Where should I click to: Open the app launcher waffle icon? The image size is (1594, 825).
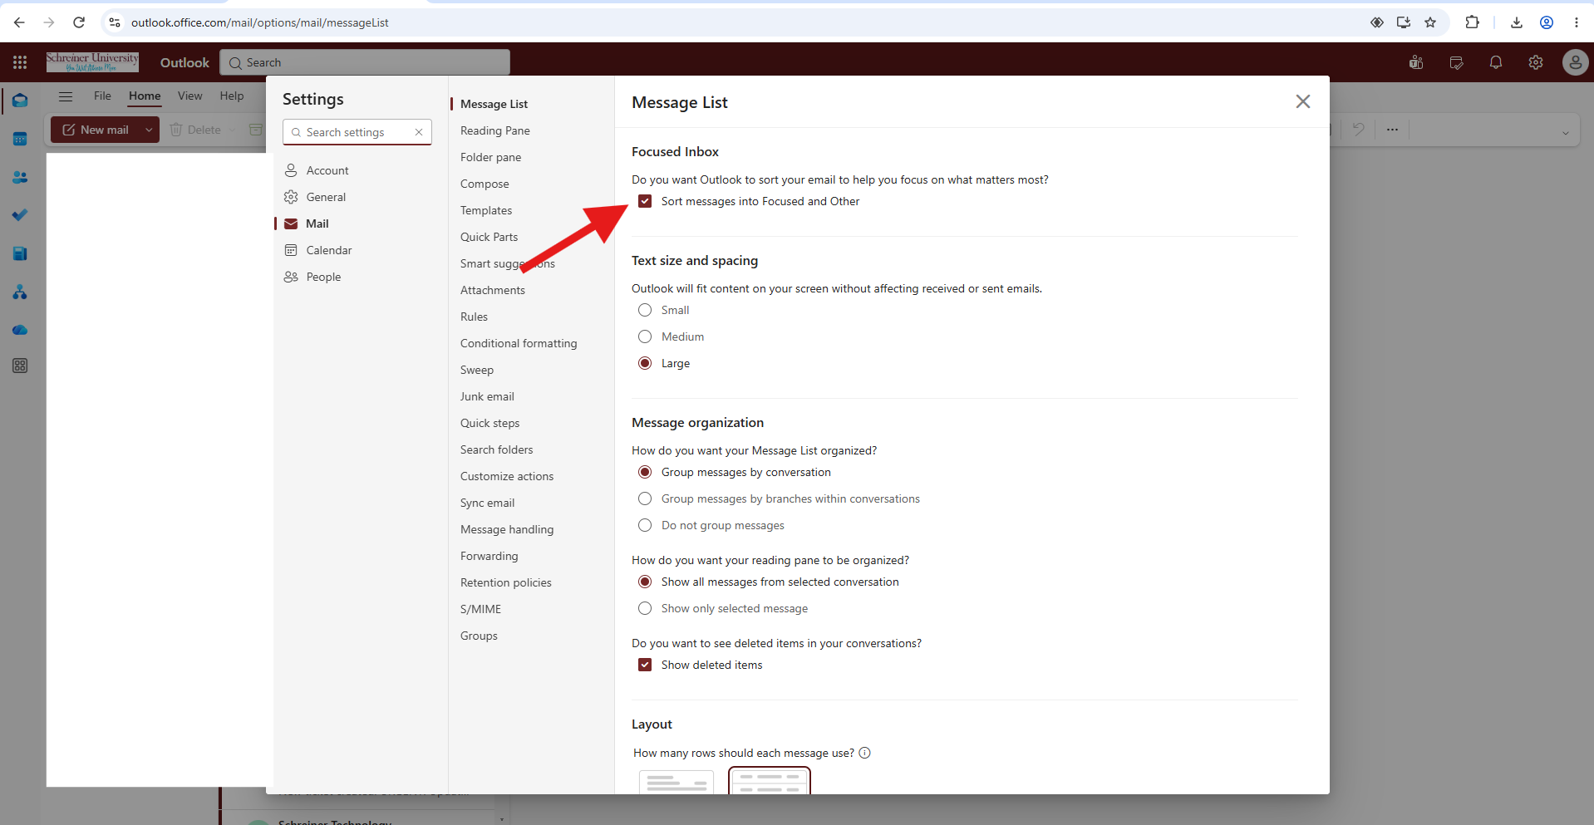tap(20, 62)
